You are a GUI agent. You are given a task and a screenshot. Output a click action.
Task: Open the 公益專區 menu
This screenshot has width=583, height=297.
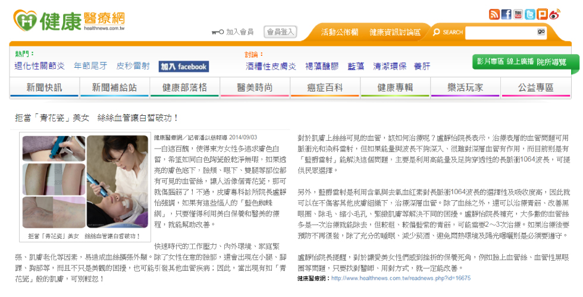coord(536,88)
